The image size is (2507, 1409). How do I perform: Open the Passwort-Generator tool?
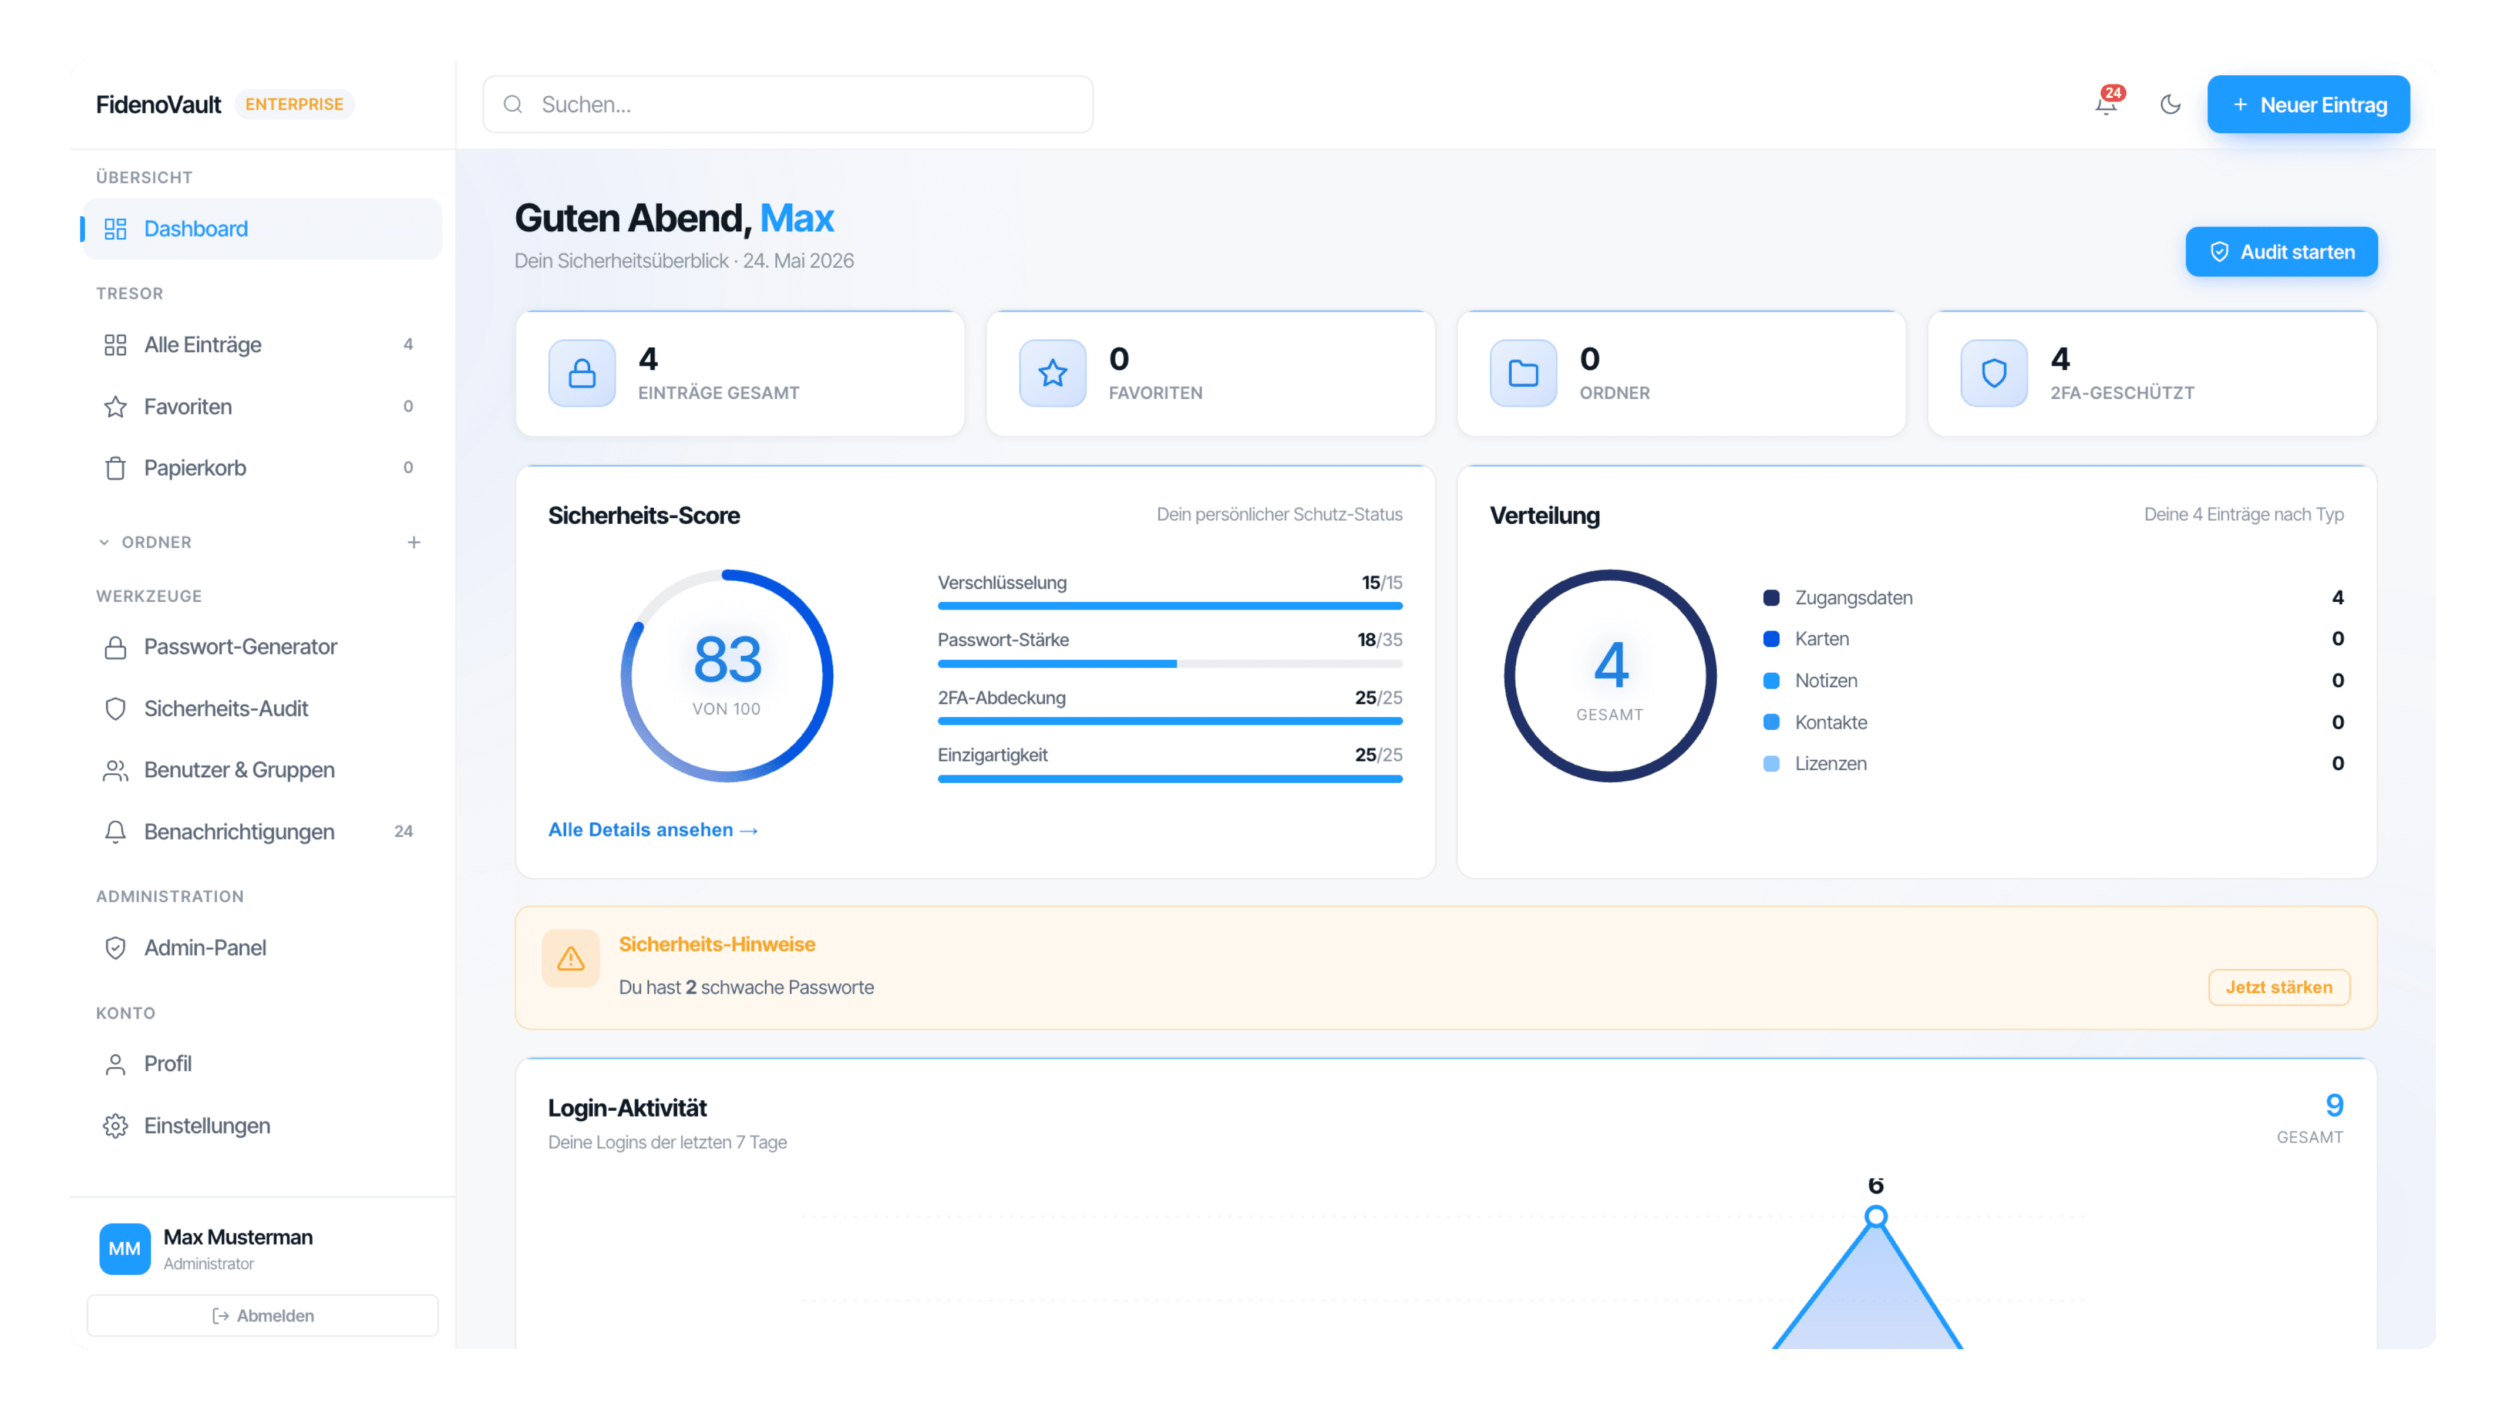[262, 647]
